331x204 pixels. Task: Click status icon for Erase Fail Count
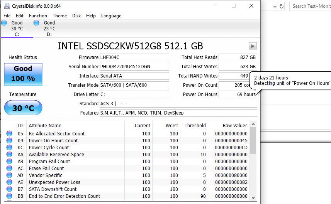tap(9, 168)
